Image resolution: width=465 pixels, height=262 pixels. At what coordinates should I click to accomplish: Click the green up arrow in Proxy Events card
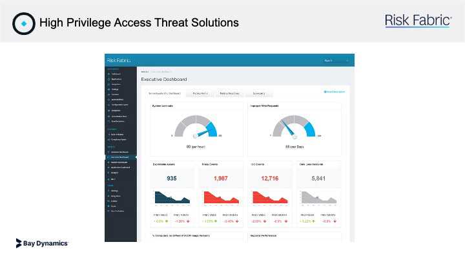216,221
